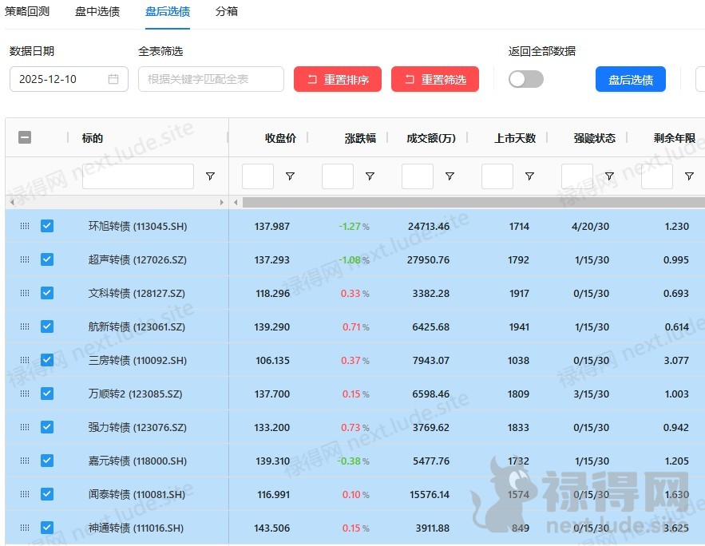Open the filter icon under 收盘价
Viewport: 705px width, 546px height.
pos(290,176)
